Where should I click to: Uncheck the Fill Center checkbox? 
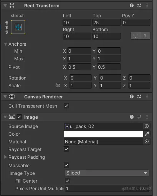[68, 181]
